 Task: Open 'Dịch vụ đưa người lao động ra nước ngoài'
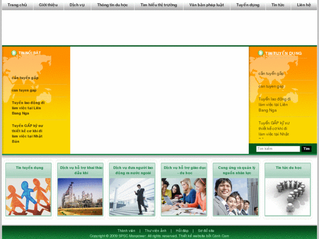point(133,170)
